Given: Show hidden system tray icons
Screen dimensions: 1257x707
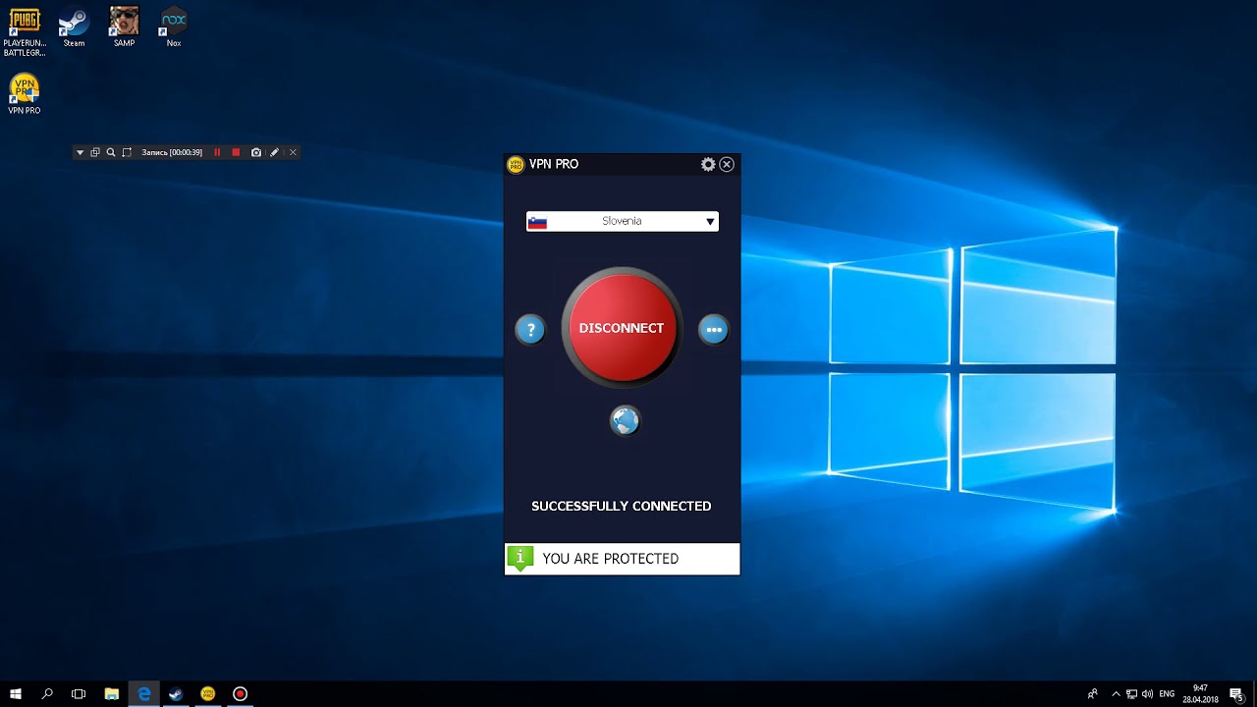Looking at the screenshot, I should pos(1116,694).
